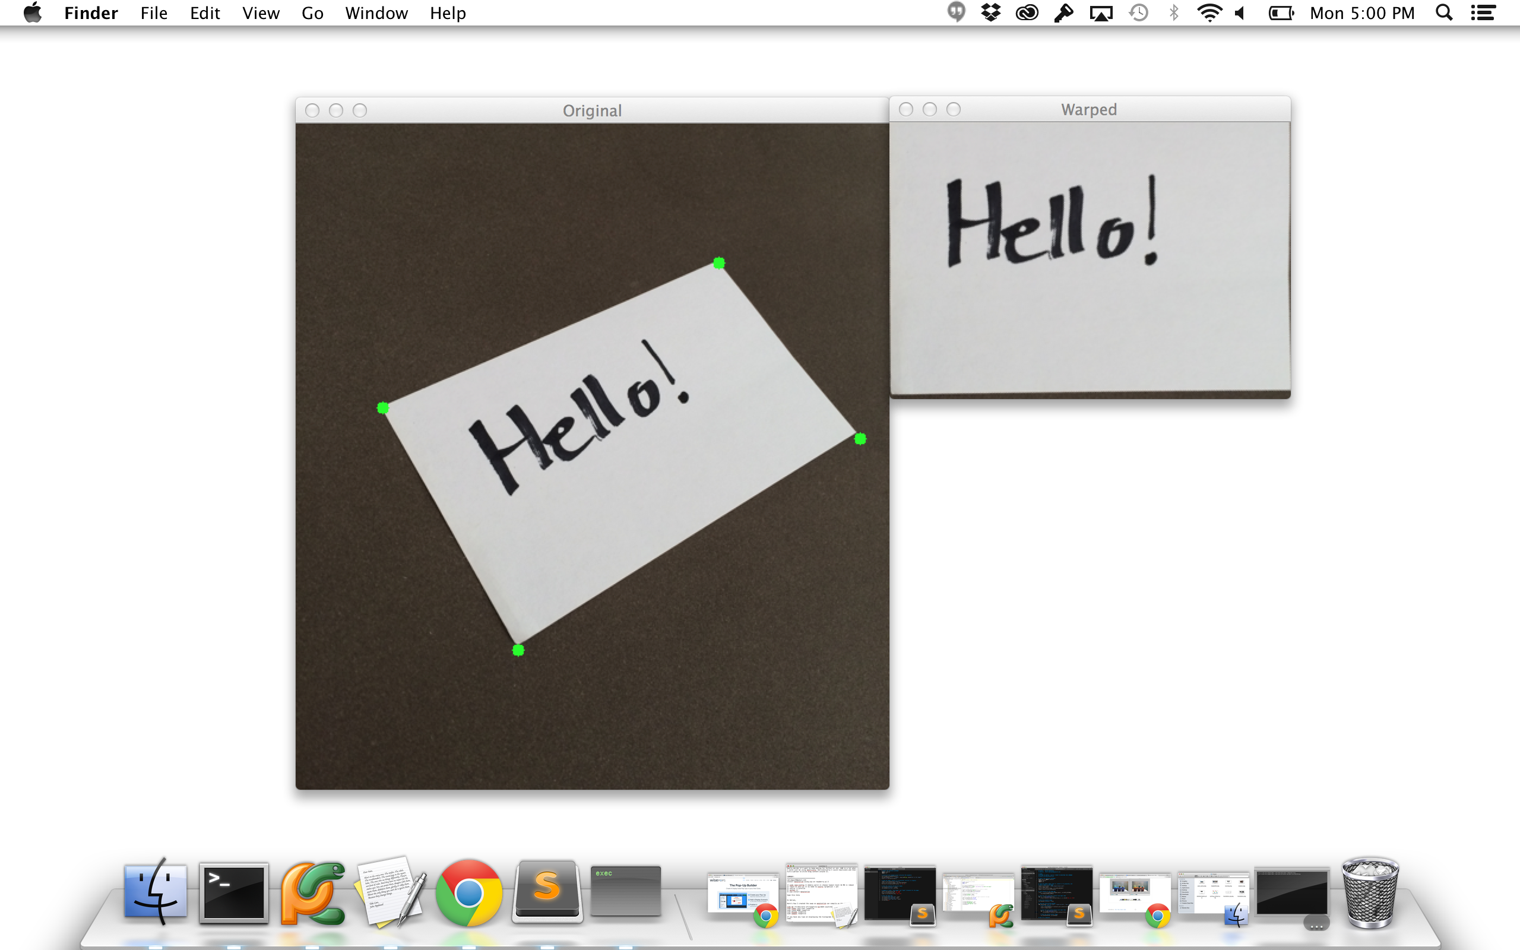
Task: Open the volume control in the menu bar
Action: [x=1240, y=12]
